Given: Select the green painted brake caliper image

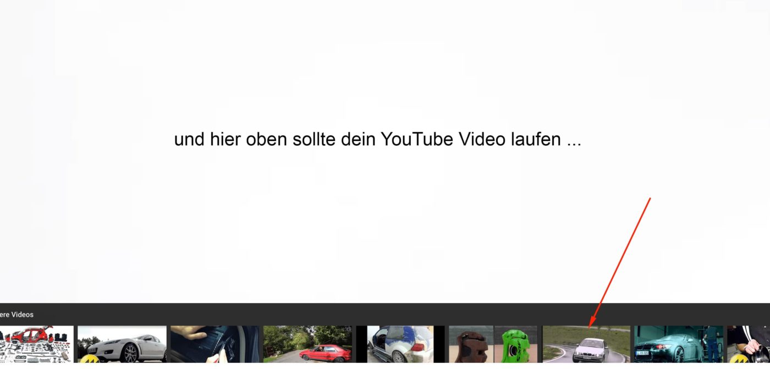Looking at the screenshot, I should click(x=515, y=344).
